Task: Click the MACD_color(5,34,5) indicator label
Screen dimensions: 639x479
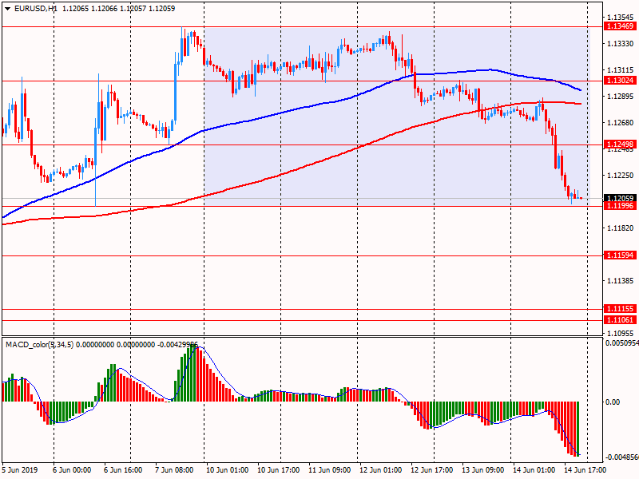Action: click(39, 345)
